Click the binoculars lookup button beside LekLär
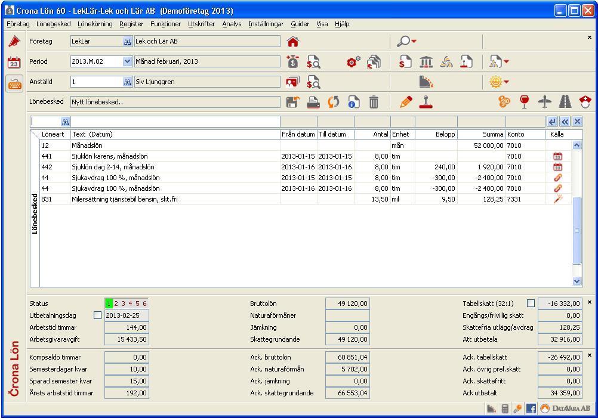This screenshot has width=598, height=418. point(127,42)
